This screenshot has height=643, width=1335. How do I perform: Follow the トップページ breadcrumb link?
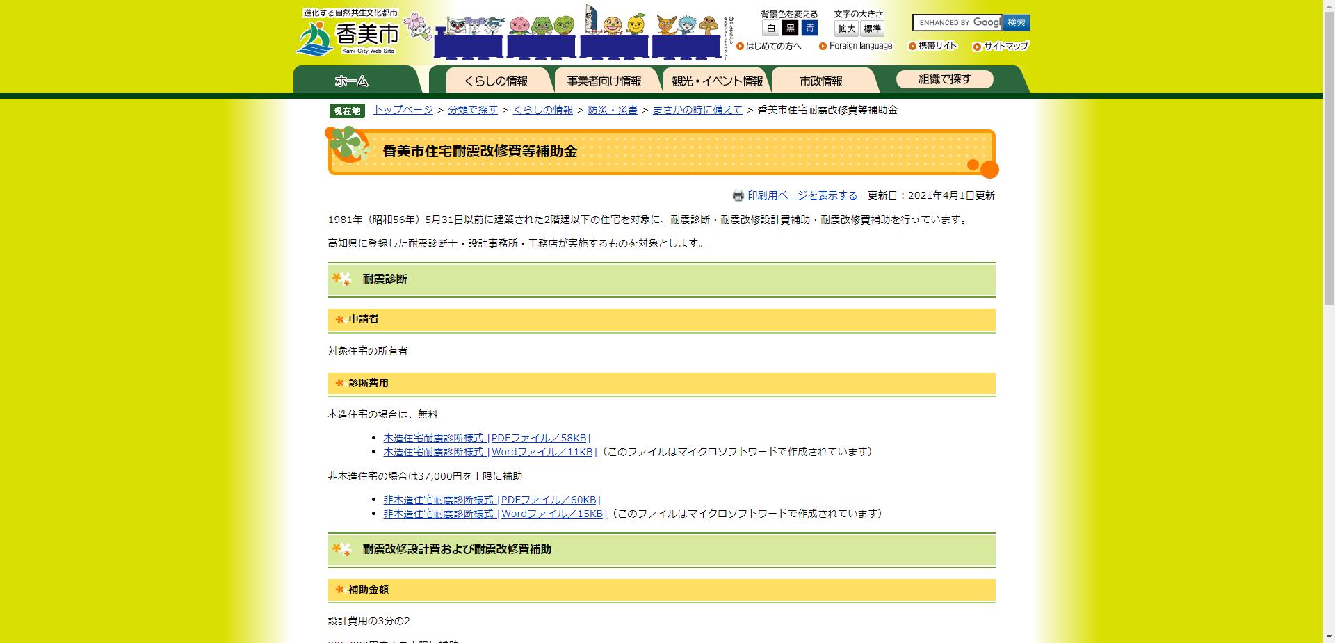(x=402, y=110)
